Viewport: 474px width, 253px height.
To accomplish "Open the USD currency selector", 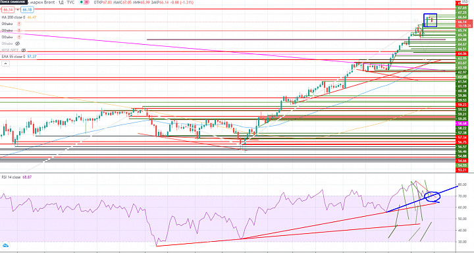I will click(x=465, y=2).
